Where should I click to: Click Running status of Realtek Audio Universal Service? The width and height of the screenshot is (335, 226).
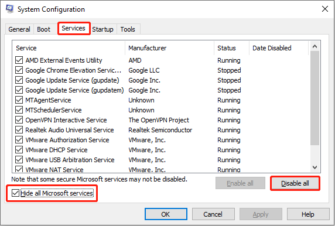click(x=229, y=130)
